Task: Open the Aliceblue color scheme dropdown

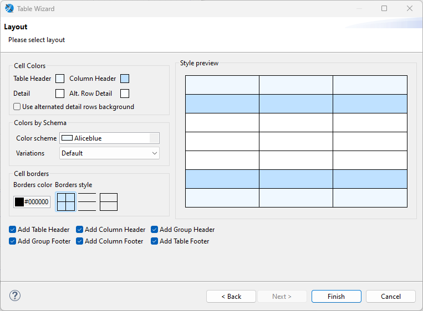Action: coord(109,138)
